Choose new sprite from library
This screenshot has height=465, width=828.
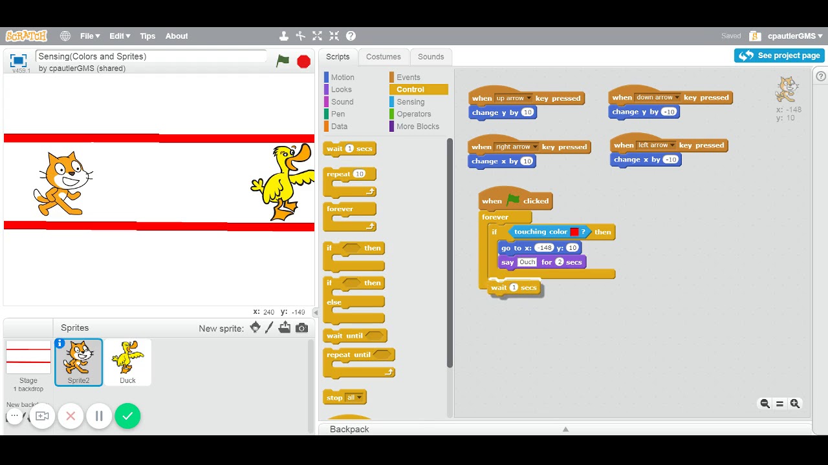coord(255,327)
